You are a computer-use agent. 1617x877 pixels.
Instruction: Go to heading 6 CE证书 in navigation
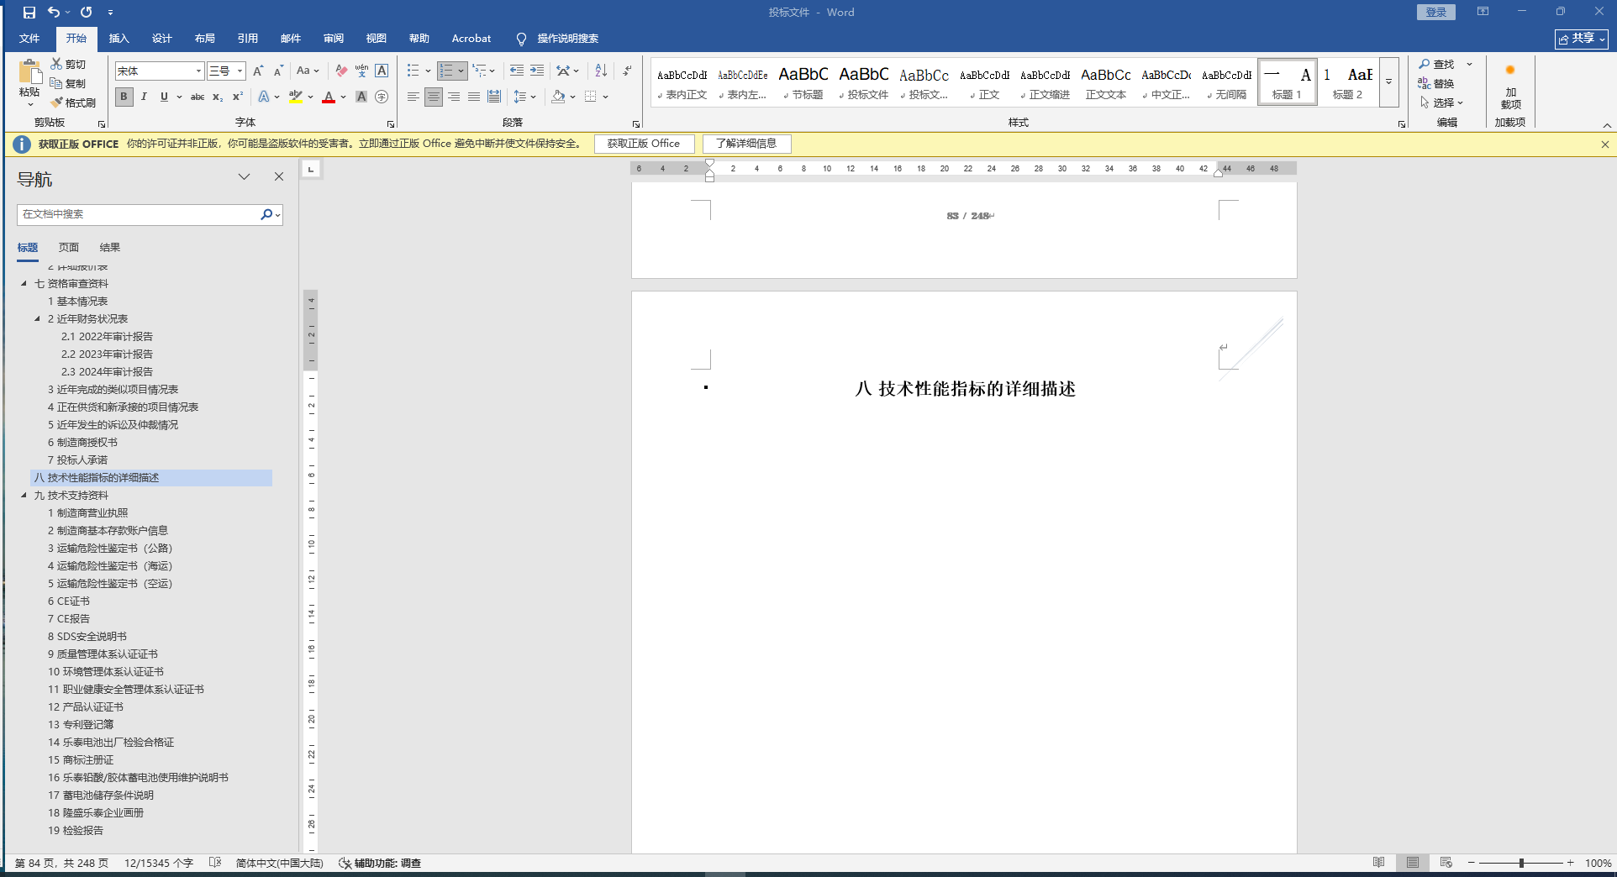click(x=69, y=601)
